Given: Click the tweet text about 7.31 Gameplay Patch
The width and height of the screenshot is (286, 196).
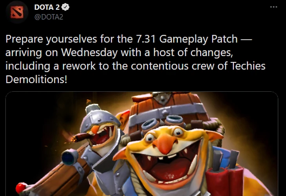Looking at the screenshot, I should (135, 59).
